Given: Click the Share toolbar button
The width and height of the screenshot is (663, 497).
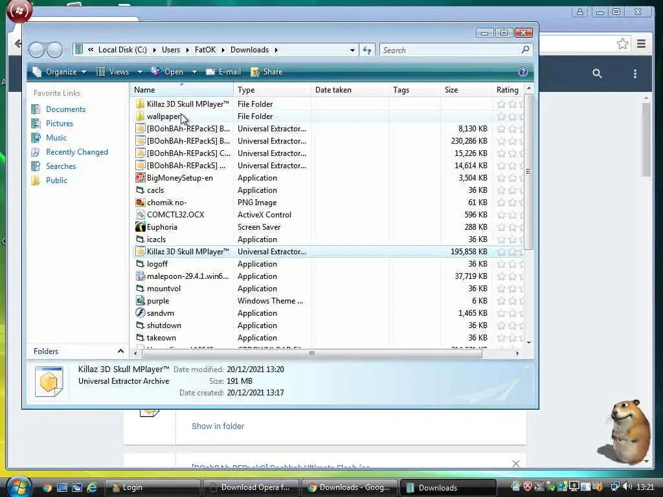Looking at the screenshot, I should (267, 72).
